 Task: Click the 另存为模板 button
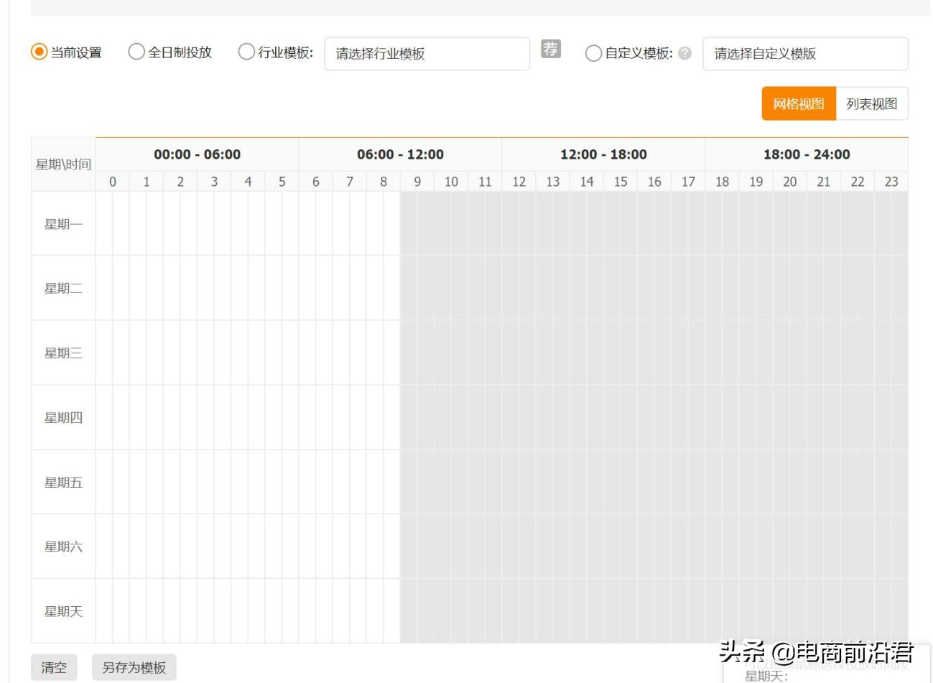tap(134, 667)
